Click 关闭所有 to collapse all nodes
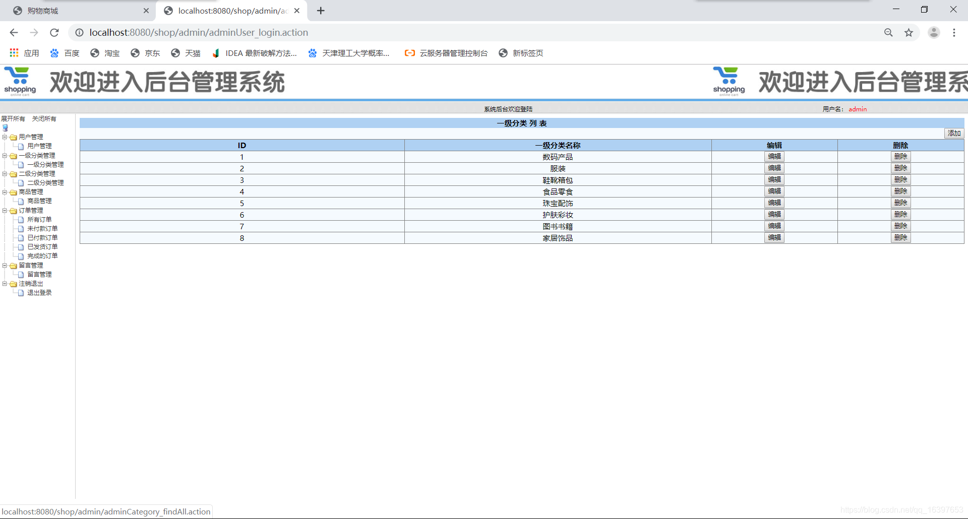968x519 pixels. [44, 119]
